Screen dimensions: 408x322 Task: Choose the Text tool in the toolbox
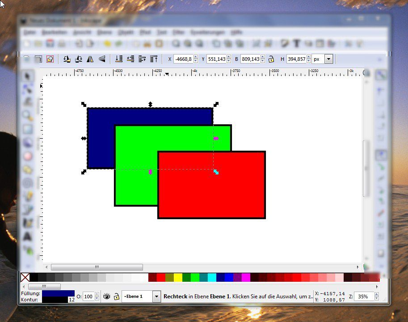coord(28,236)
